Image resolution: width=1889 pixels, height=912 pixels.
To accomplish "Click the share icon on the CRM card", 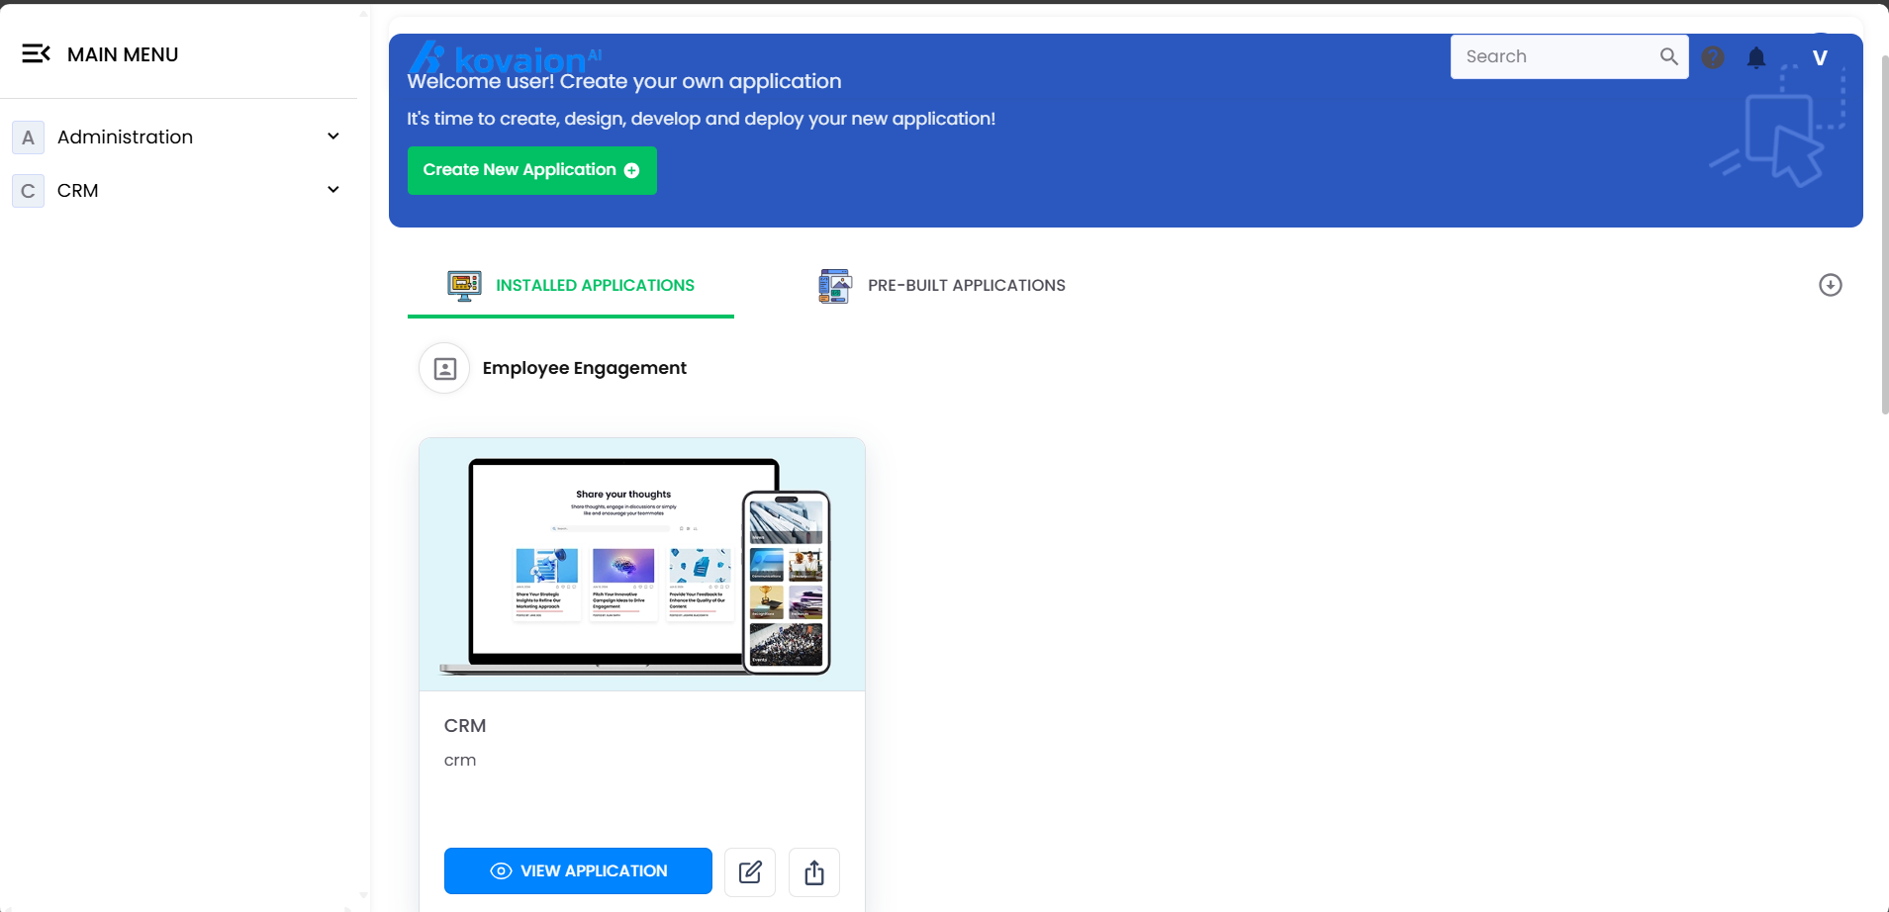I will pyautogui.click(x=813, y=871).
